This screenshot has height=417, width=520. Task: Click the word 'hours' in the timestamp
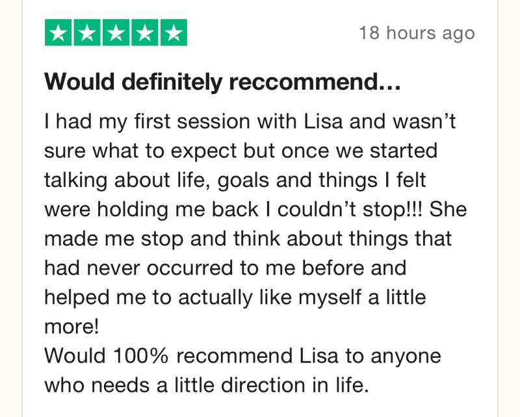pos(411,33)
